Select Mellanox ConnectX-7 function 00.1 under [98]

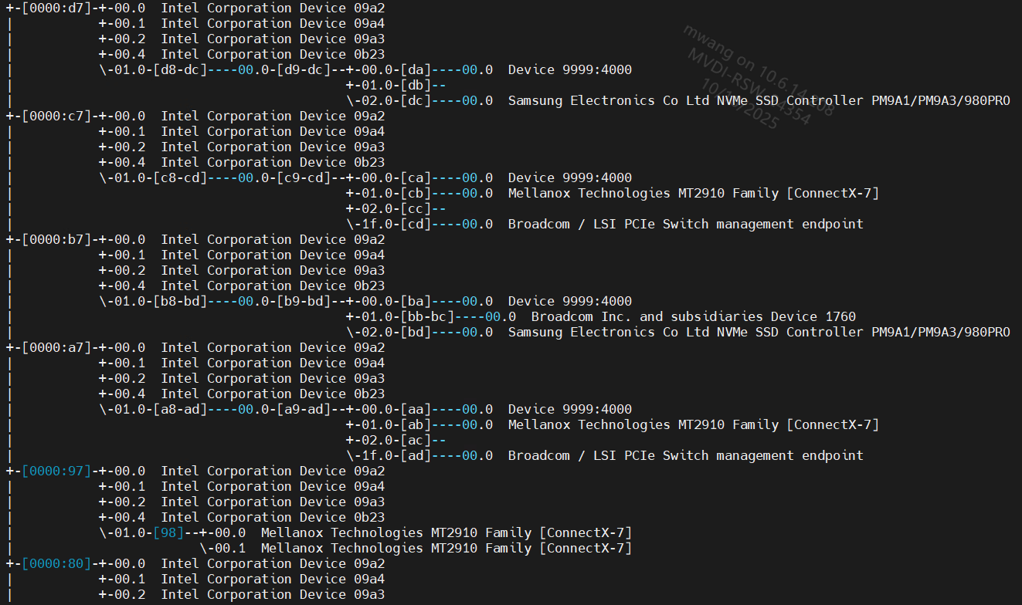click(x=446, y=548)
